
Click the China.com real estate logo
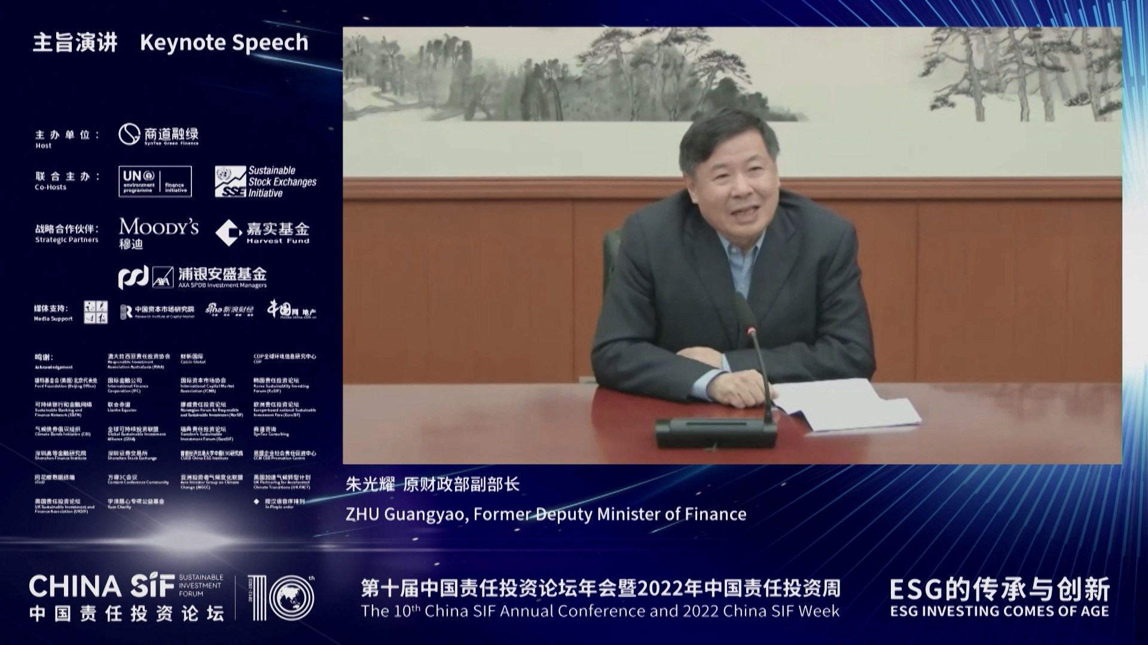click(292, 310)
